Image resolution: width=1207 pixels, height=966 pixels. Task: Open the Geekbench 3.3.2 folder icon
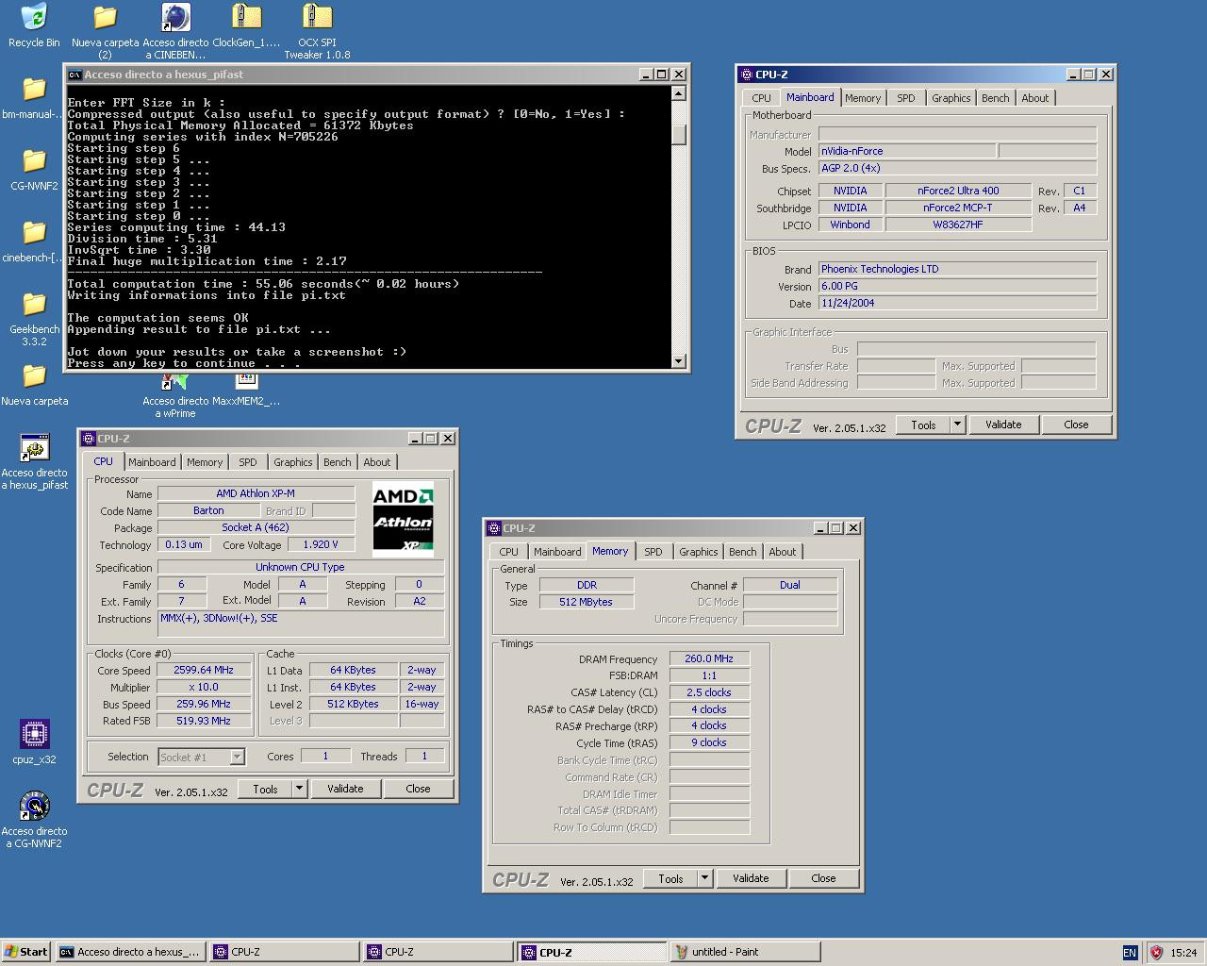34,305
